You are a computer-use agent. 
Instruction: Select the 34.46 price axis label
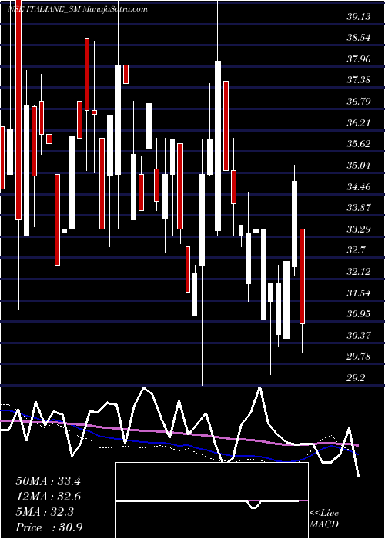[x=359, y=187]
